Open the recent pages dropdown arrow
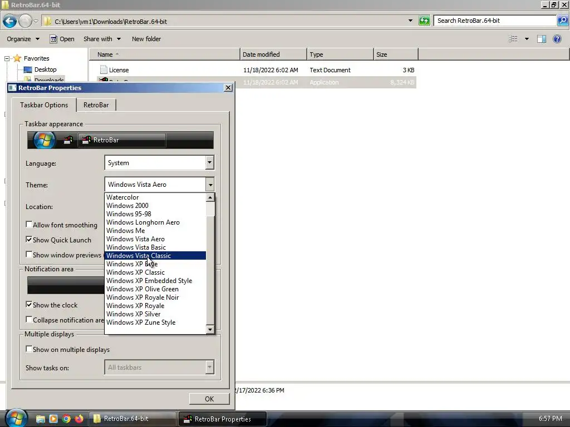The image size is (570, 427). (x=36, y=21)
